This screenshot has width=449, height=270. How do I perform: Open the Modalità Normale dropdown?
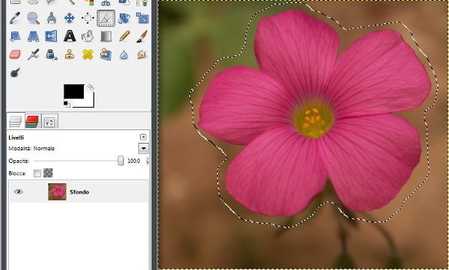click(144, 149)
